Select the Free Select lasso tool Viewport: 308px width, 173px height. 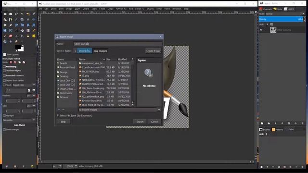(x=16, y=14)
